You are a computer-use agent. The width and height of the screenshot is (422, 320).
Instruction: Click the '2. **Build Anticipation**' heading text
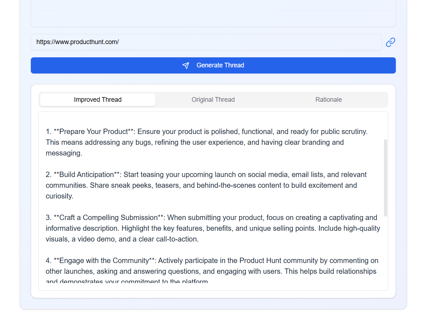tap(83, 175)
